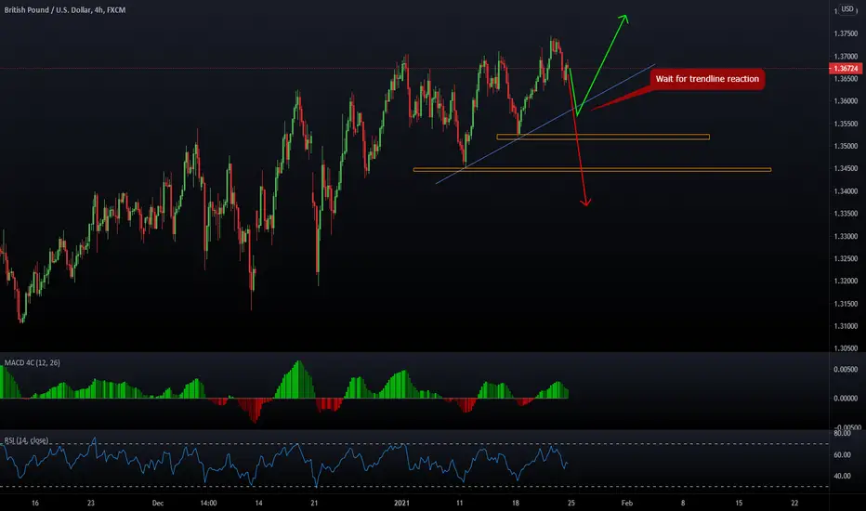Image resolution: width=866 pixels, height=511 pixels.
Task: Click the 1.30500 price axis label
Action: [846, 348]
